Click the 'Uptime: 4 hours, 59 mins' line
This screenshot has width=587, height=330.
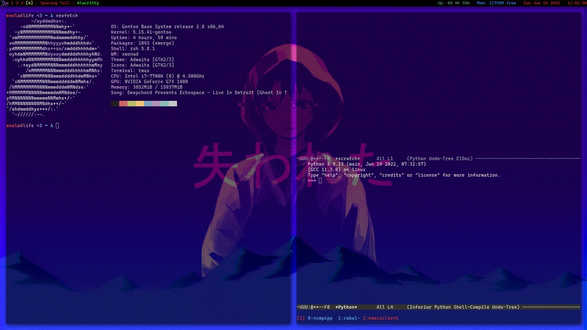[144, 38]
